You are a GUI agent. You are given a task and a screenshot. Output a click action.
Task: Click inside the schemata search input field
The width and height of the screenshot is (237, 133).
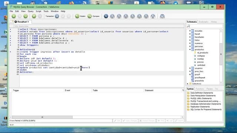point(206,26)
